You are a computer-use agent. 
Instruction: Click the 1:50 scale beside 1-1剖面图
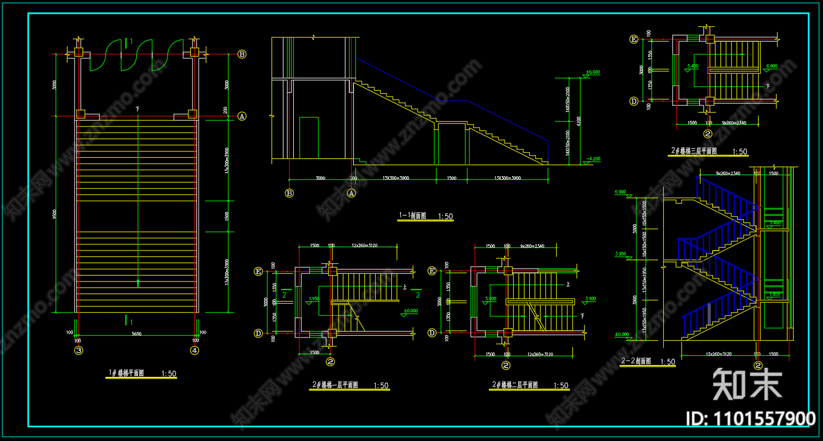[446, 216]
